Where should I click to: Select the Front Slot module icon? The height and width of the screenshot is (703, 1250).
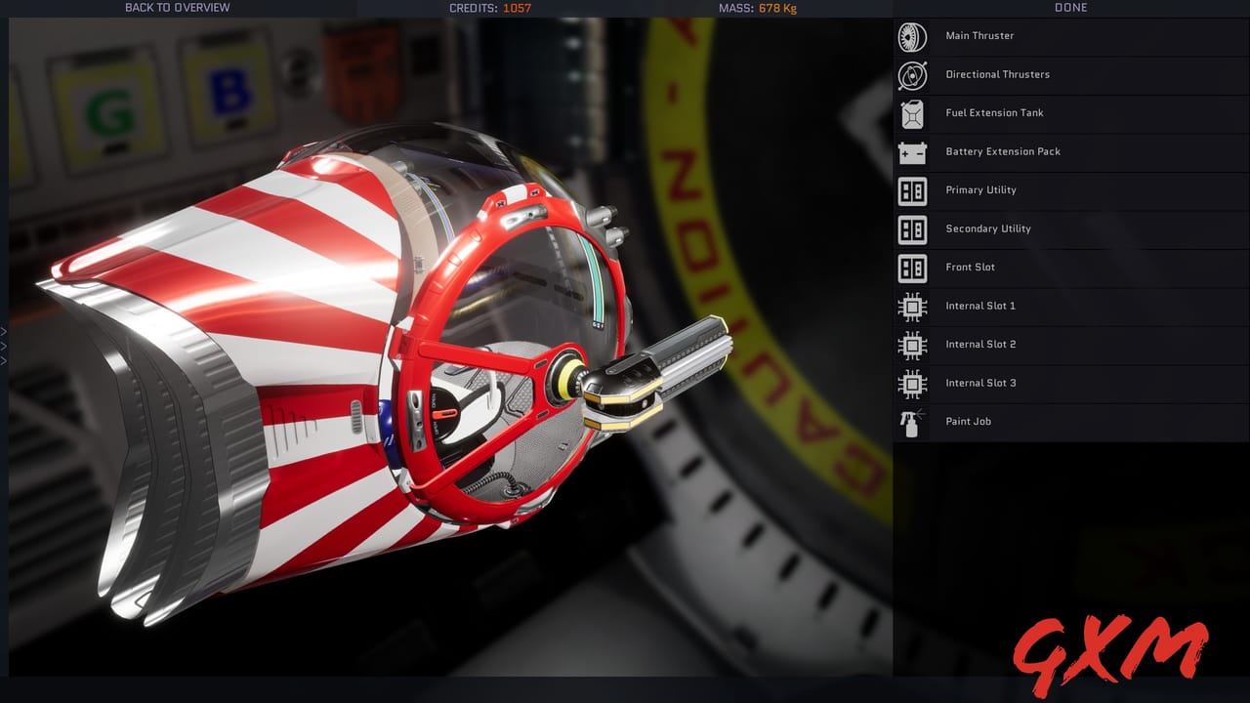pos(912,268)
